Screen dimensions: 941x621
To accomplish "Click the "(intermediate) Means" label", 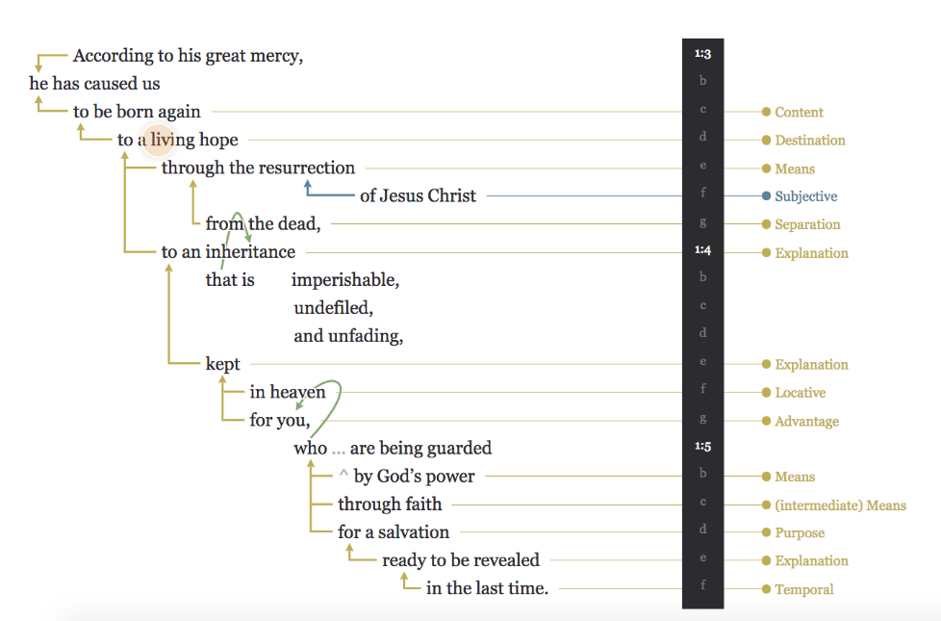I will (x=840, y=505).
